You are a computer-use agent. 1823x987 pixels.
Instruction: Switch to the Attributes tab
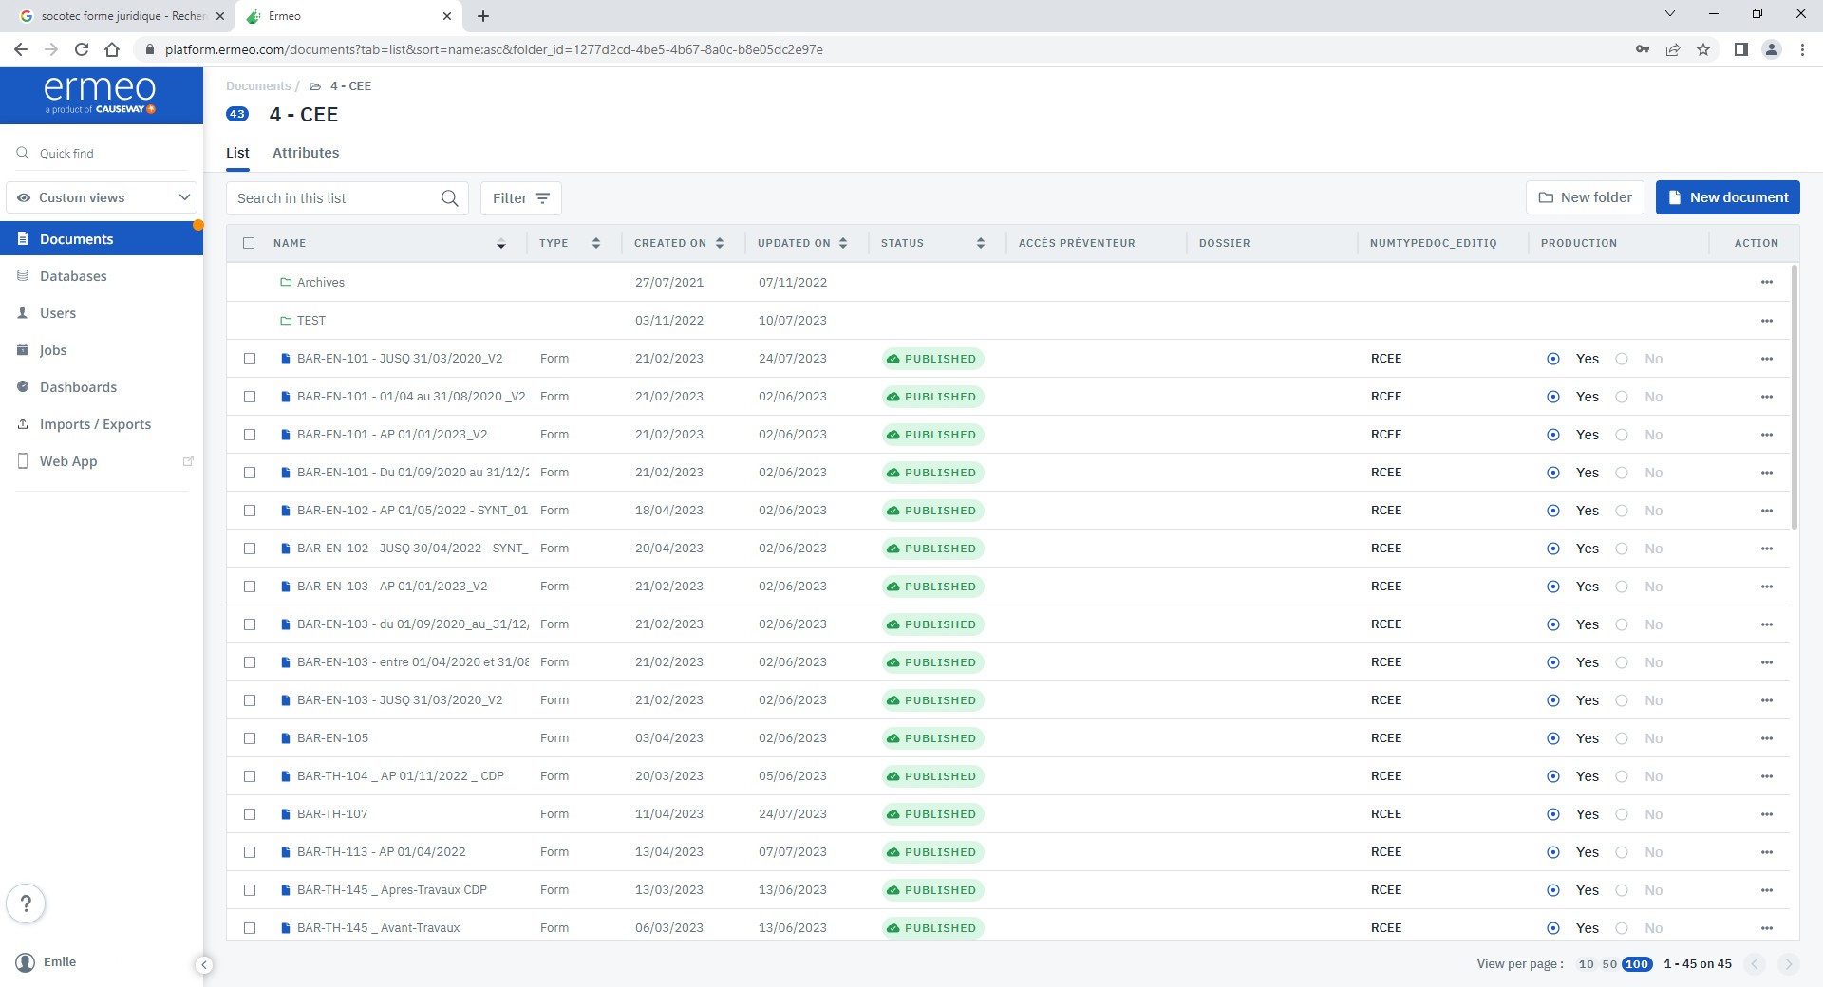coord(305,153)
